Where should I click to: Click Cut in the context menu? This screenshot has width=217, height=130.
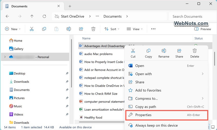pos(133,53)
